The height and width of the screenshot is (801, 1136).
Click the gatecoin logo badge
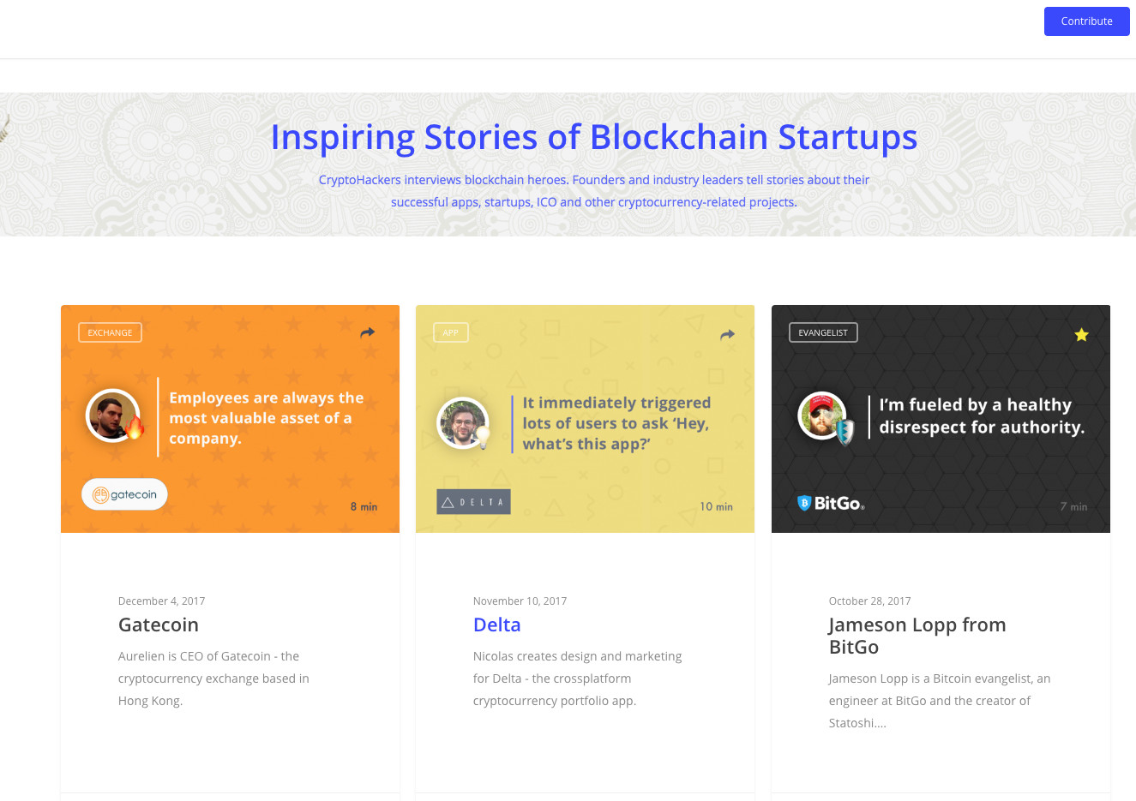125,494
